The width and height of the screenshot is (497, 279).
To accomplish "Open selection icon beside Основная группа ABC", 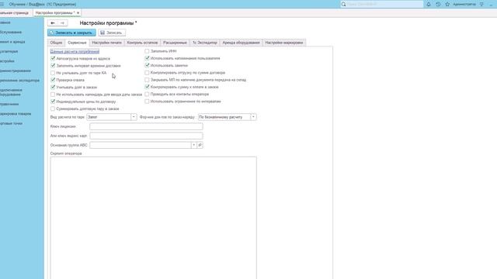I will [x=200, y=145].
